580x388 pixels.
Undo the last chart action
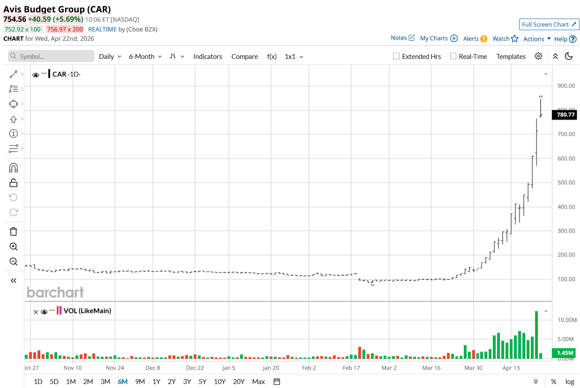[x=13, y=198]
